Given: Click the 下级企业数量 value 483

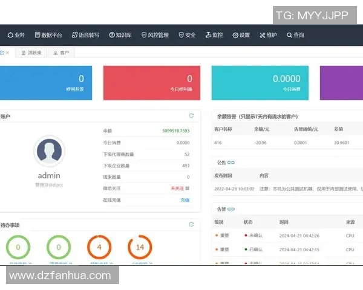Looking at the screenshot, I should click(186, 166).
